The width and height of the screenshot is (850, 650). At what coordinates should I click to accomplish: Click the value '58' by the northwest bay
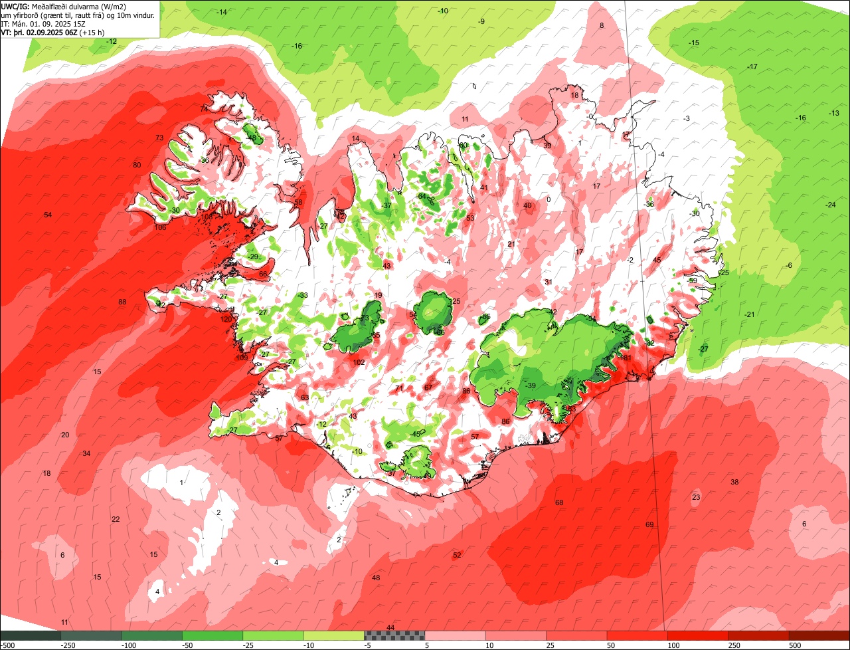point(298,202)
